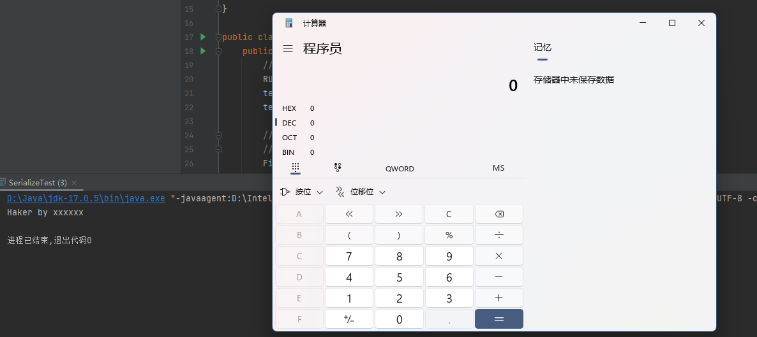Image resolution: width=757 pixels, height=337 pixels.
Task: Click the calculator display value 0
Action: click(513, 86)
